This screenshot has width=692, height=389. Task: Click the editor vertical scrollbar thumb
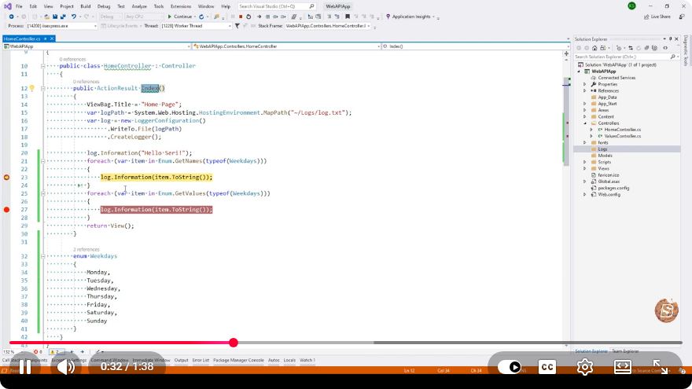pos(566,121)
